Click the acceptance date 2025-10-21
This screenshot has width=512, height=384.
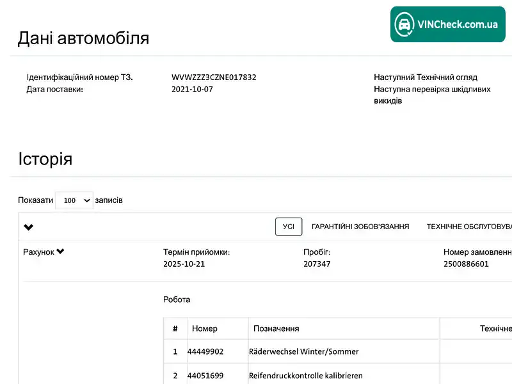click(184, 264)
